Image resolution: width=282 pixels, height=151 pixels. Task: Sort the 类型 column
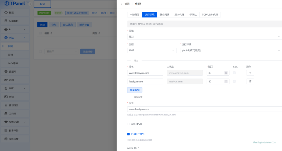(99, 33)
